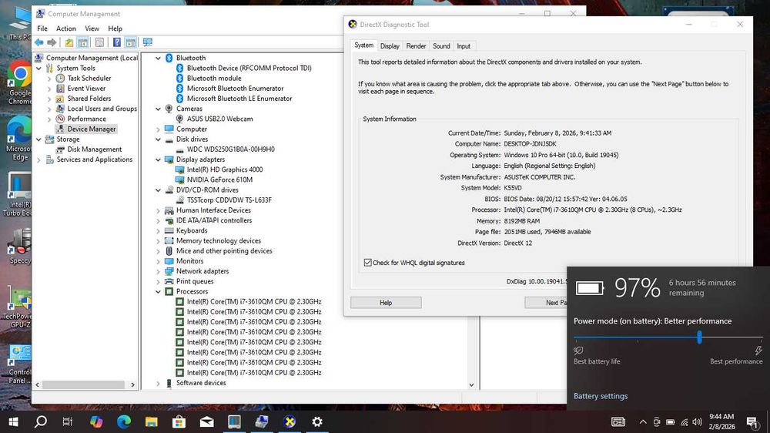Click the device list scroll down arrow
This screenshot has height=433, width=770.
pos(471,384)
